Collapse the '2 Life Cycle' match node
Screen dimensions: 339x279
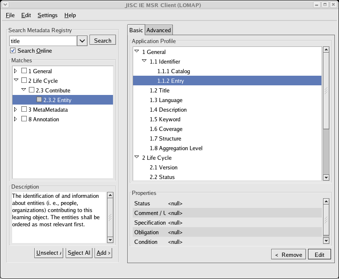click(x=16, y=80)
